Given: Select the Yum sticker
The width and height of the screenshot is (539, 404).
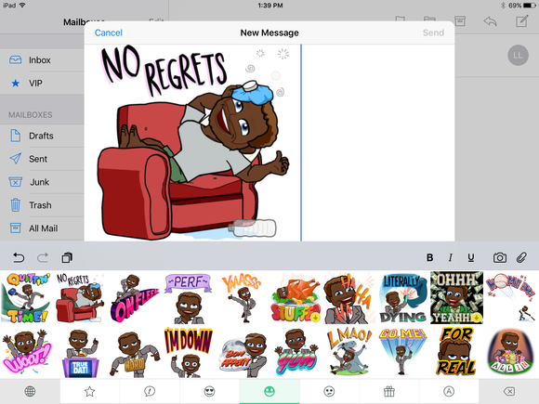Looking at the screenshot, I should 296,352.
